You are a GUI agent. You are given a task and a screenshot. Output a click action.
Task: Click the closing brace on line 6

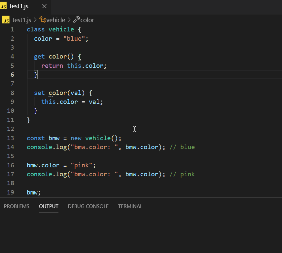[36, 75]
